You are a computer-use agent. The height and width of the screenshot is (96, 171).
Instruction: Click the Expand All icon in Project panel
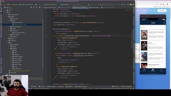click(34, 7)
